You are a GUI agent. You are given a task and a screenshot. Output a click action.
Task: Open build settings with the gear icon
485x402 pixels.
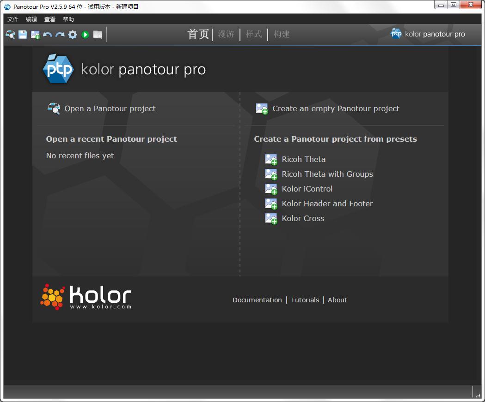(x=72, y=35)
